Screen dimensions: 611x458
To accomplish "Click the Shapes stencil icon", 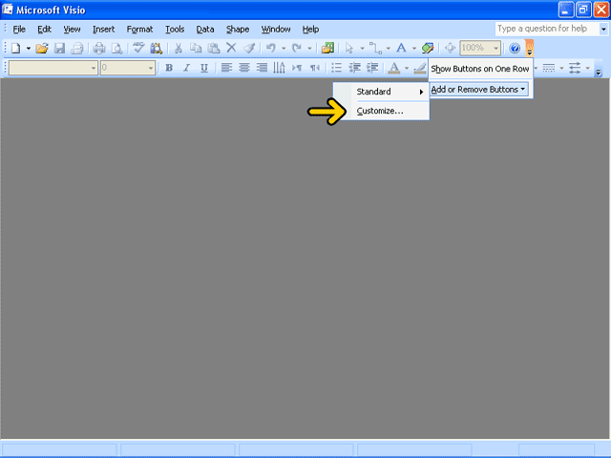I will [328, 48].
